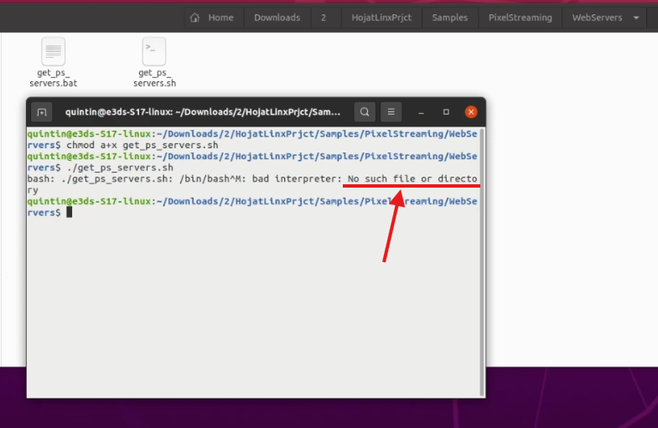The width and height of the screenshot is (658, 428).
Task: Open the HojatLinxPrjct breadcrumb folder
Action: 381,18
